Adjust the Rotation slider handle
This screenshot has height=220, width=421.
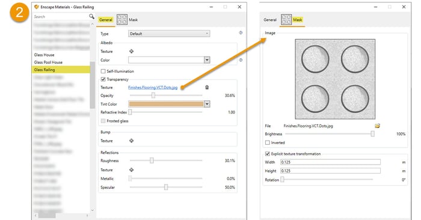(x=282, y=180)
